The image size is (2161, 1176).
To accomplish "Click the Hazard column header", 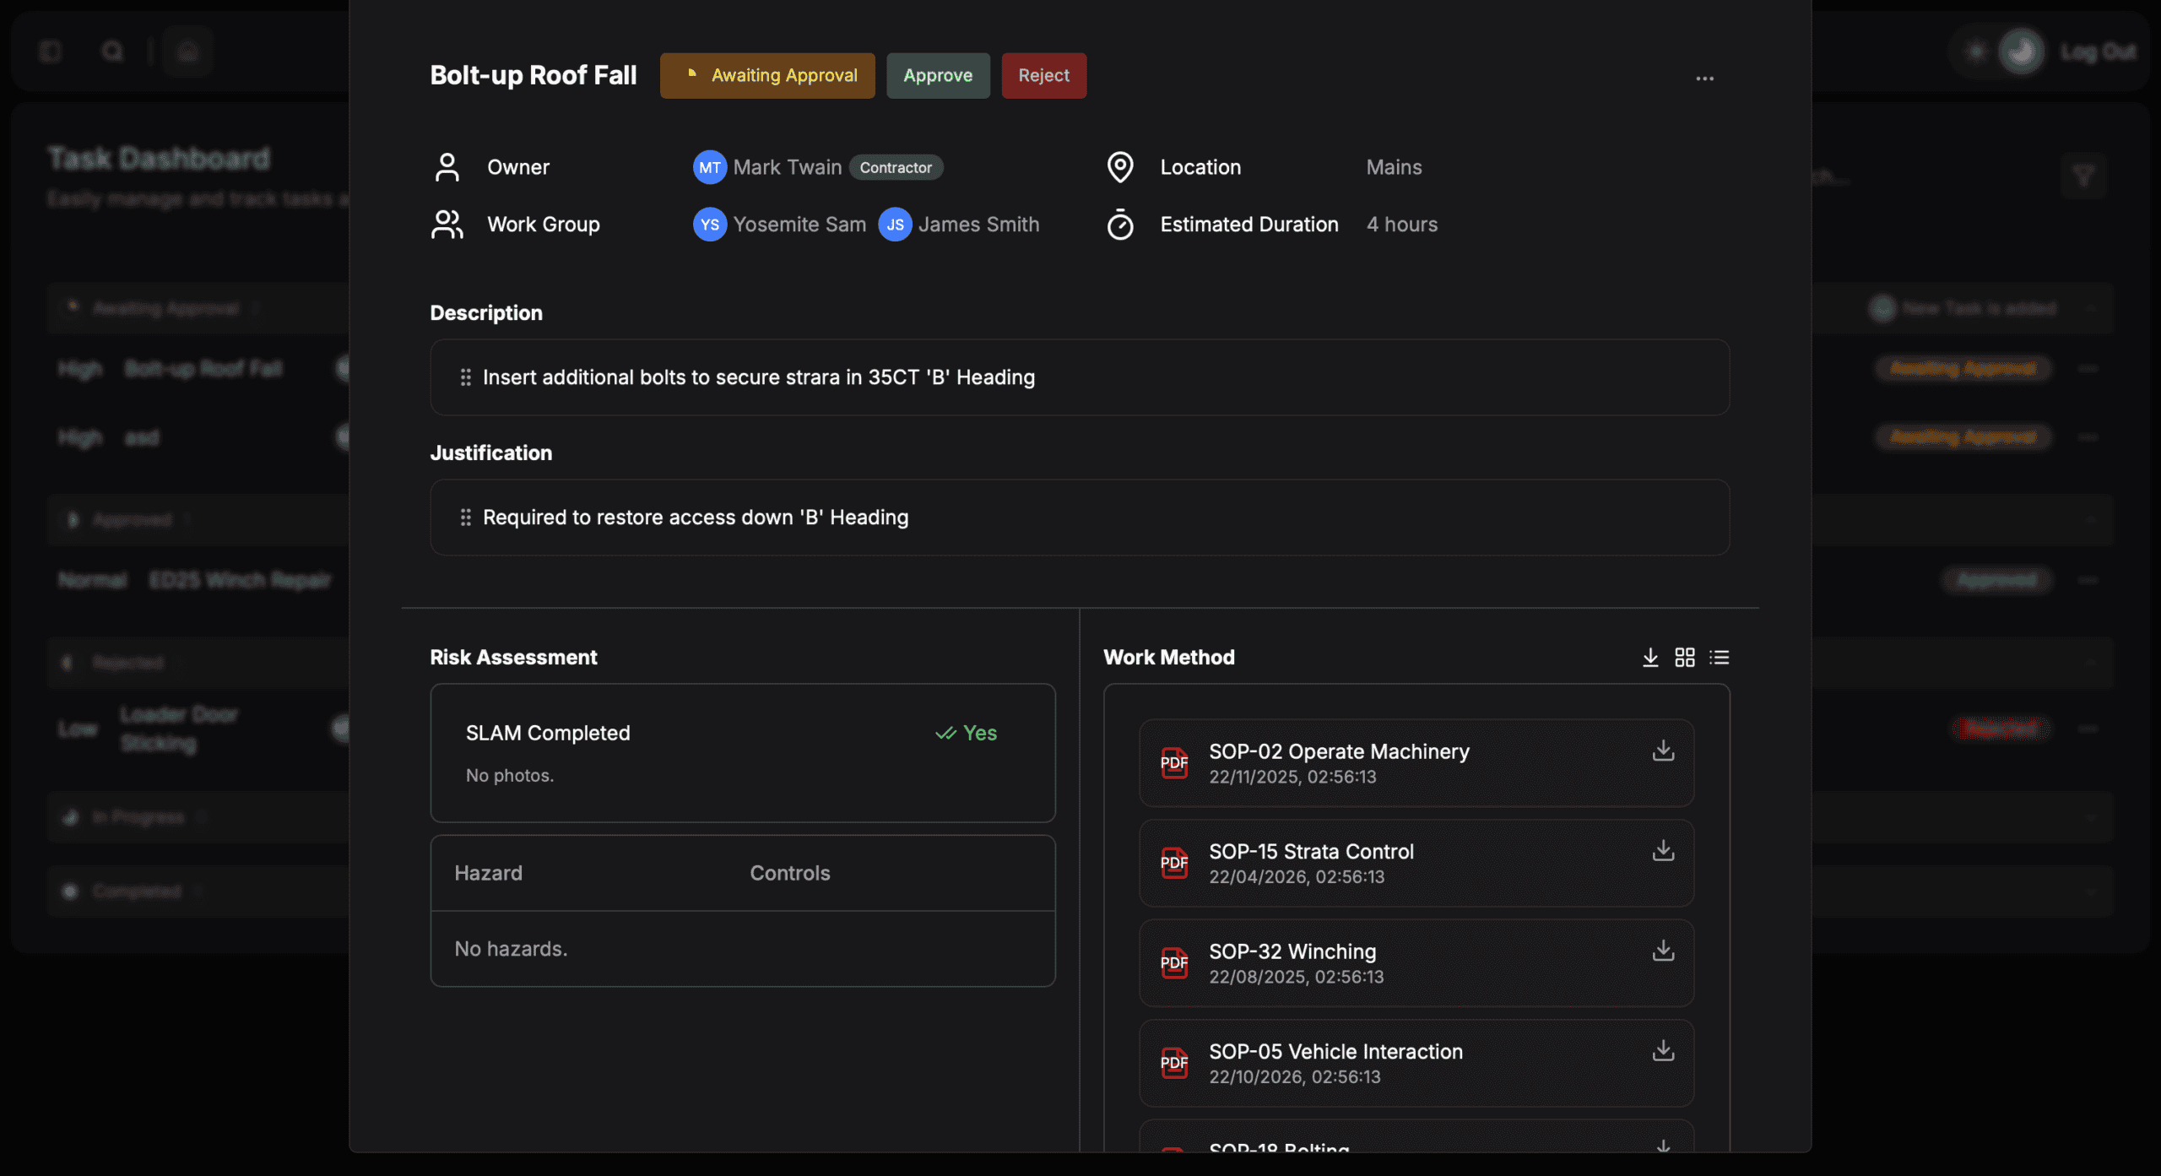I will pyautogui.click(x=489, y=873).
